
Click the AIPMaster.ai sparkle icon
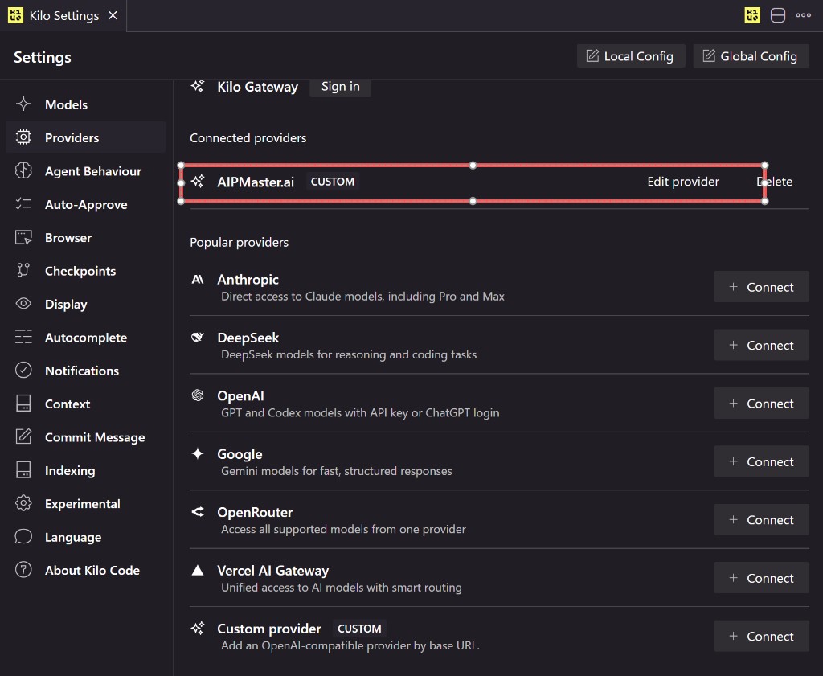click(x=198, y=181)
